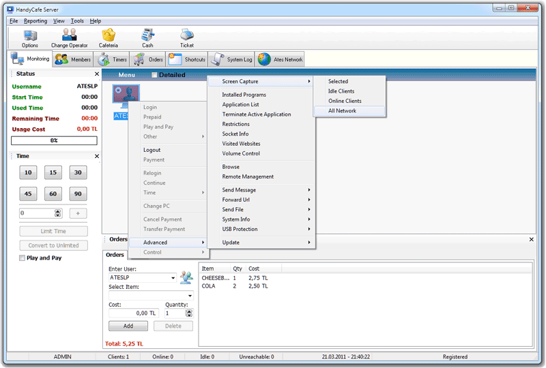
Task: Open the Reporting menu
Action: coord(35,21)
